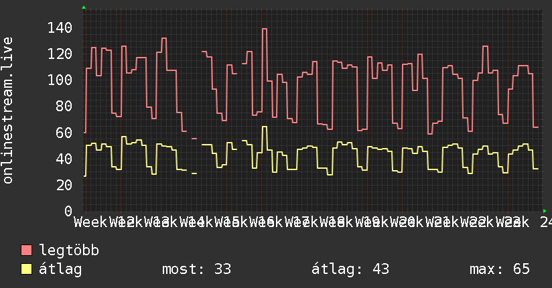This screenshot has width=552, height=288.
Task: Select the legtöbb legend label
Action: [x=69, y=250]
